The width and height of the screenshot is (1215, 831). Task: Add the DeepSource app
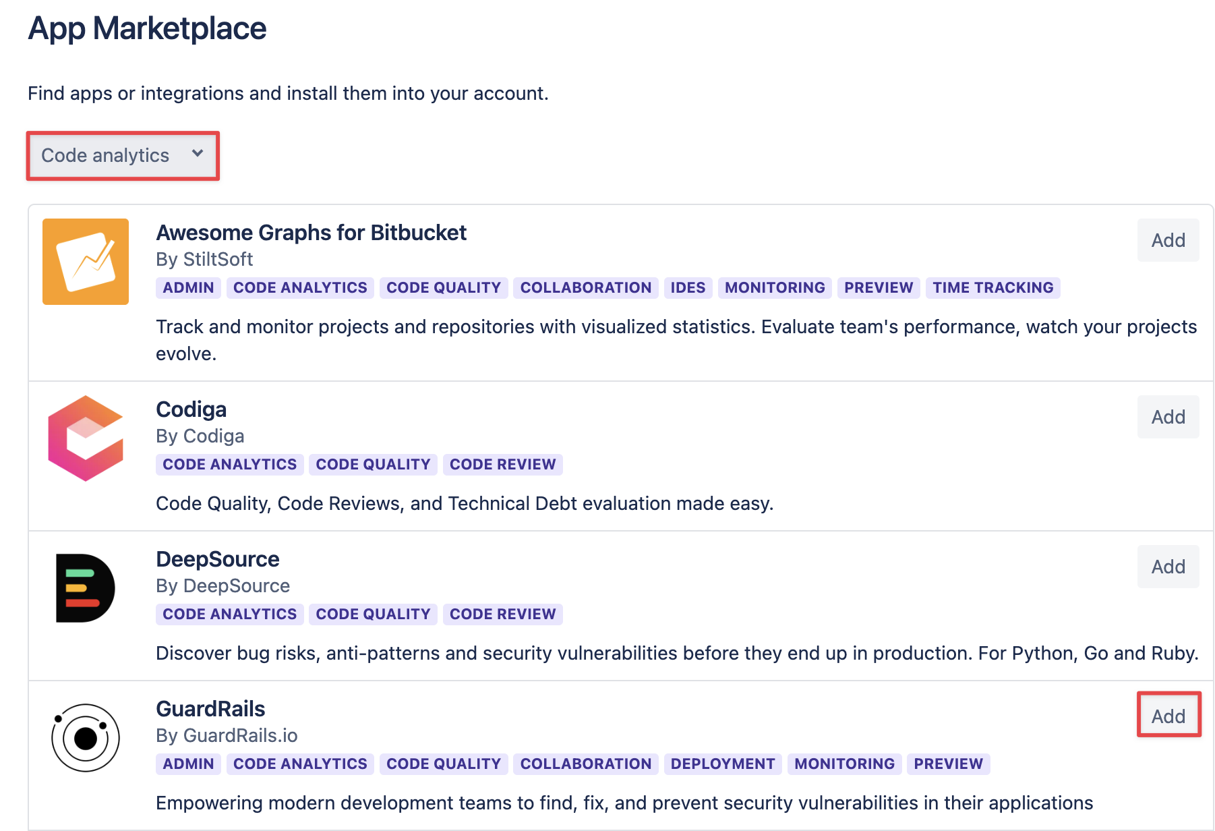pos(1168,567)
